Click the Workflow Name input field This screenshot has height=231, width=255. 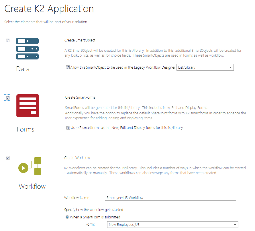pyautogui.click(x=170, y=198)
